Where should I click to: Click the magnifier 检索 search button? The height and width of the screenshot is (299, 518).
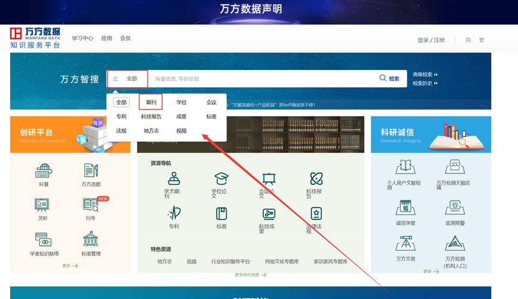coord(389,78)
